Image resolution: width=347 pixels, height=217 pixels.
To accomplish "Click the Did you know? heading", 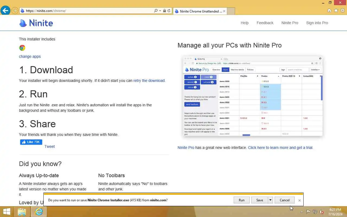I will 40,164.
